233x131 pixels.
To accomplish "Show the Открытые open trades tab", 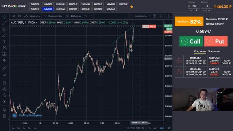I will point(200,51).
